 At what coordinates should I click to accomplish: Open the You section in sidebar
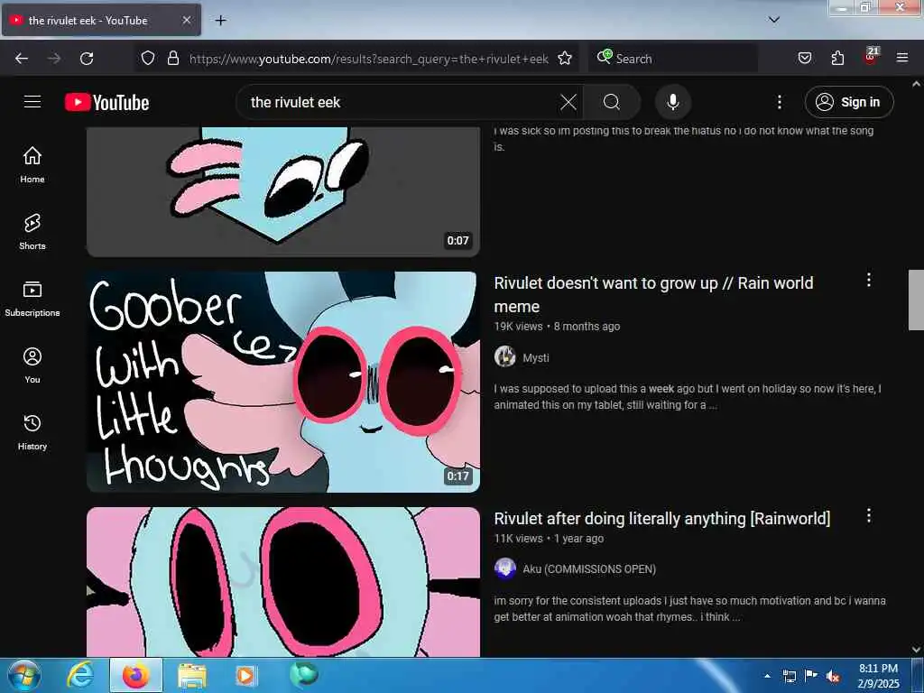tap(32, 365)
